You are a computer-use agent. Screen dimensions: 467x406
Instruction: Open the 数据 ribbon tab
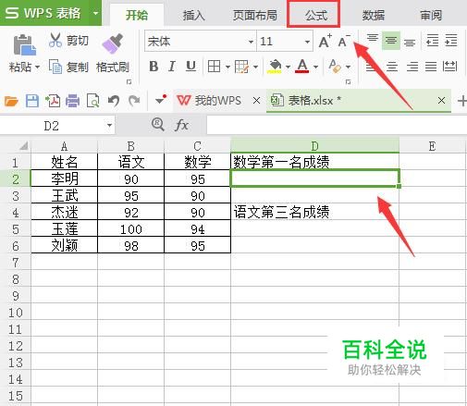pyautogui.click(x=374, y=15)
